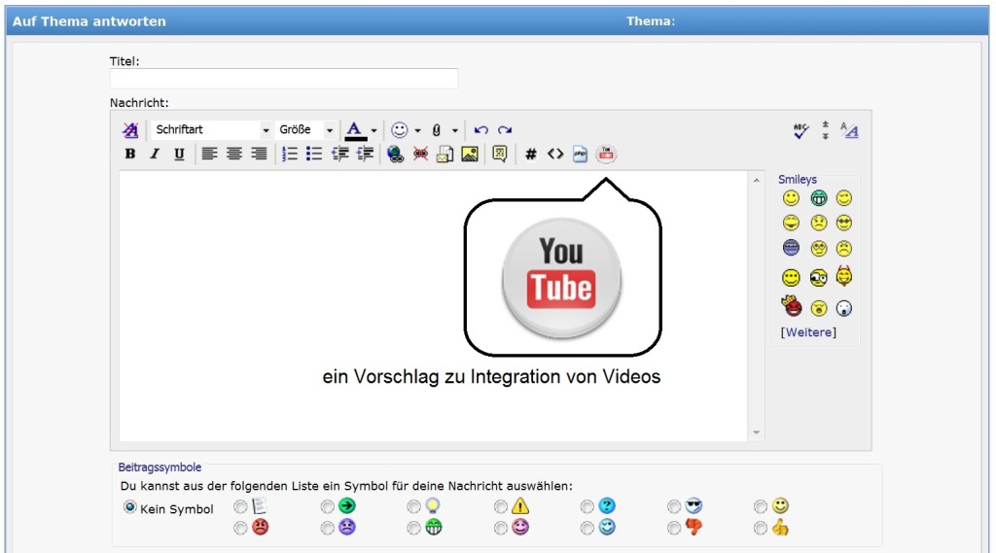Open the text color dropdown arrow

click(x=374, y=131)
